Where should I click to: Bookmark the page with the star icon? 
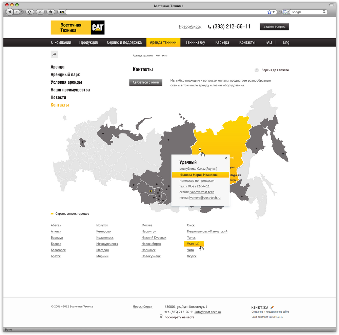[x=270, y=12]
